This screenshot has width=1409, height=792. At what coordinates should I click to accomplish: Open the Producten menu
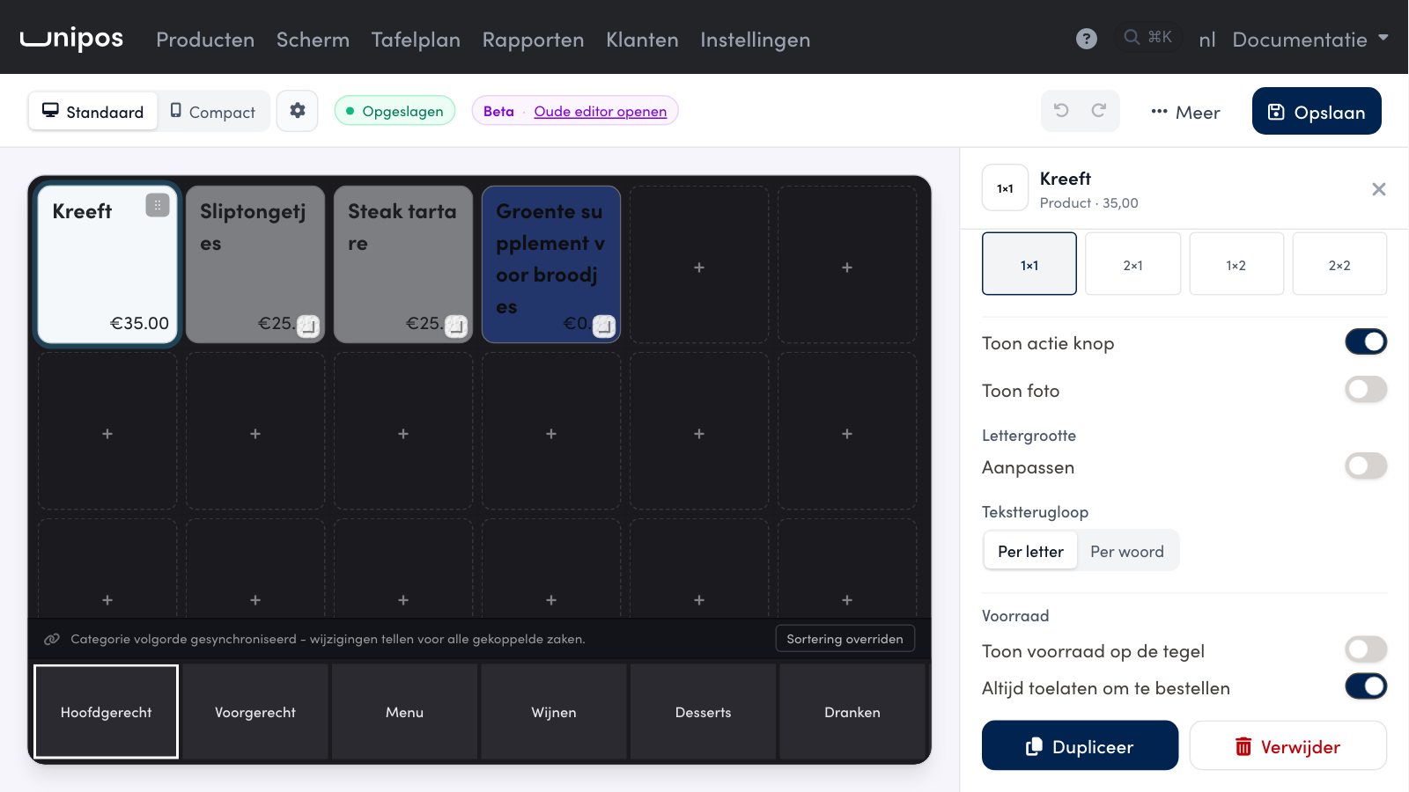tap(205, 40)
